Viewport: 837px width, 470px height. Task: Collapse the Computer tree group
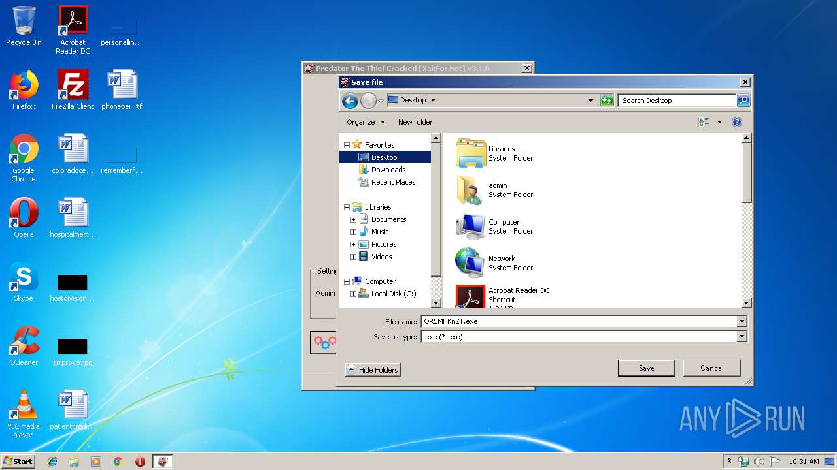[347, 281]
